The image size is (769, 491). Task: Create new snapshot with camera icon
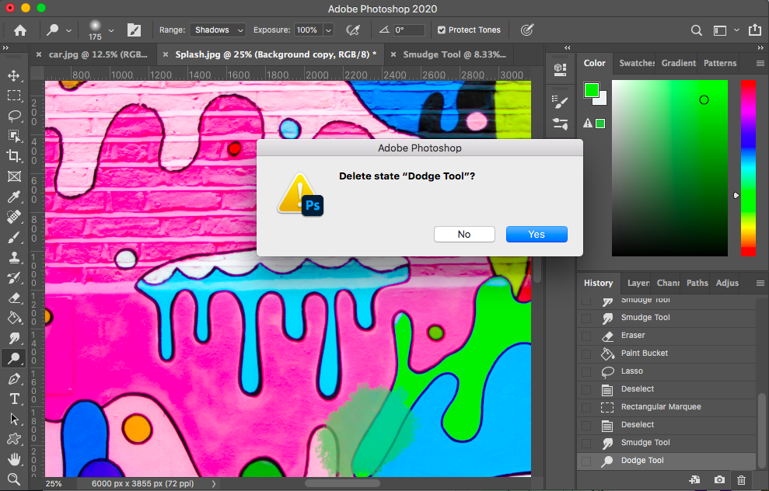pyautogui.click(x=719, y=481)
